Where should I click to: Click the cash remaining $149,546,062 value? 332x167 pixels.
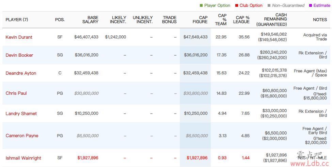[x=274, y=34]
